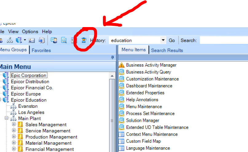Click the icon beside Dashboard Maintanence
This screenshot has width=248, height=152.
click(121, 86)
